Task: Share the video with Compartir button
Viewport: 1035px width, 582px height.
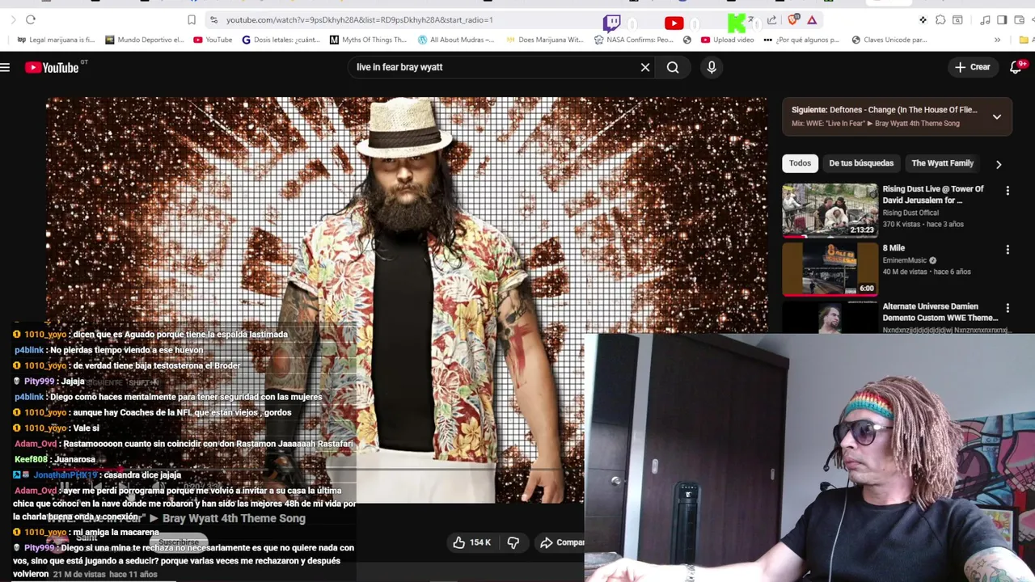Action: click(561, 542)
